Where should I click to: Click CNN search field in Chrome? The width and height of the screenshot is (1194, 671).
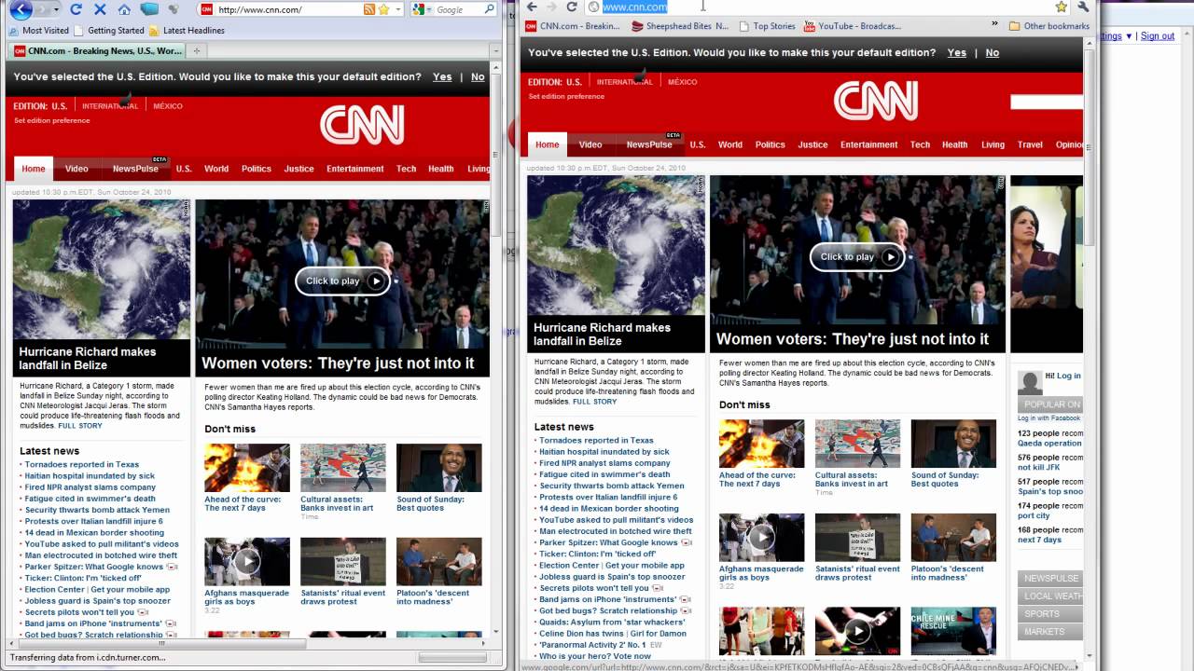(1047, 102)
